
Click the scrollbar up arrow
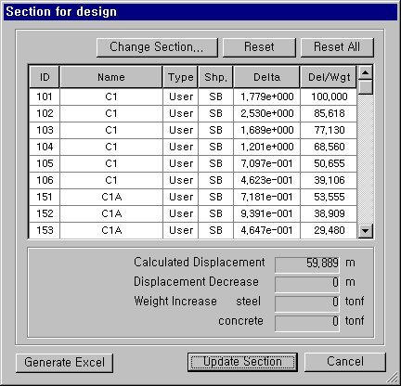[366, 72]
